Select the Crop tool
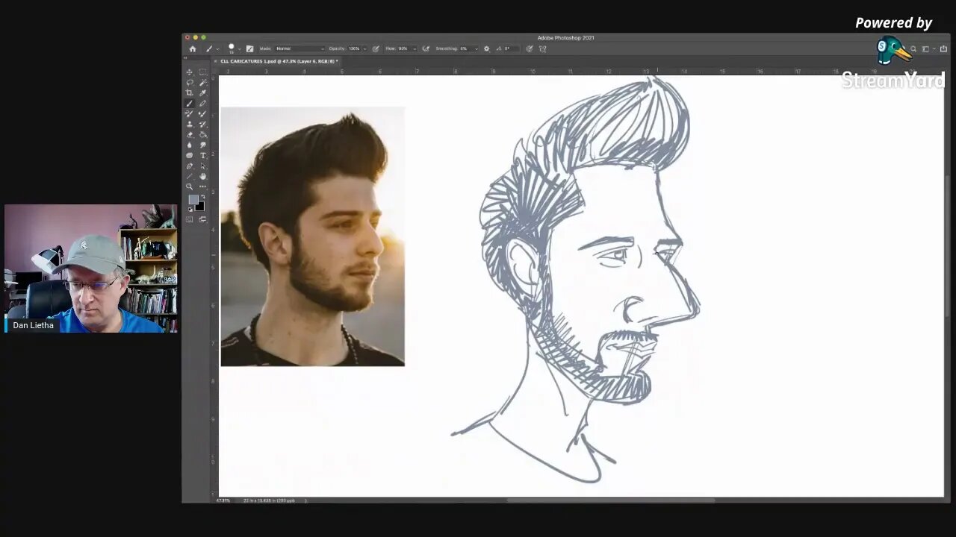956x537 pixels. (x=189, y=92)
